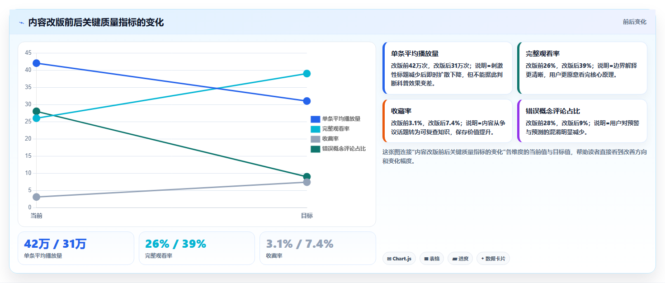Click the dark green point at 28 for 当前
The width and height of the screenshot is (665, 283).
(x=37, y=111)
